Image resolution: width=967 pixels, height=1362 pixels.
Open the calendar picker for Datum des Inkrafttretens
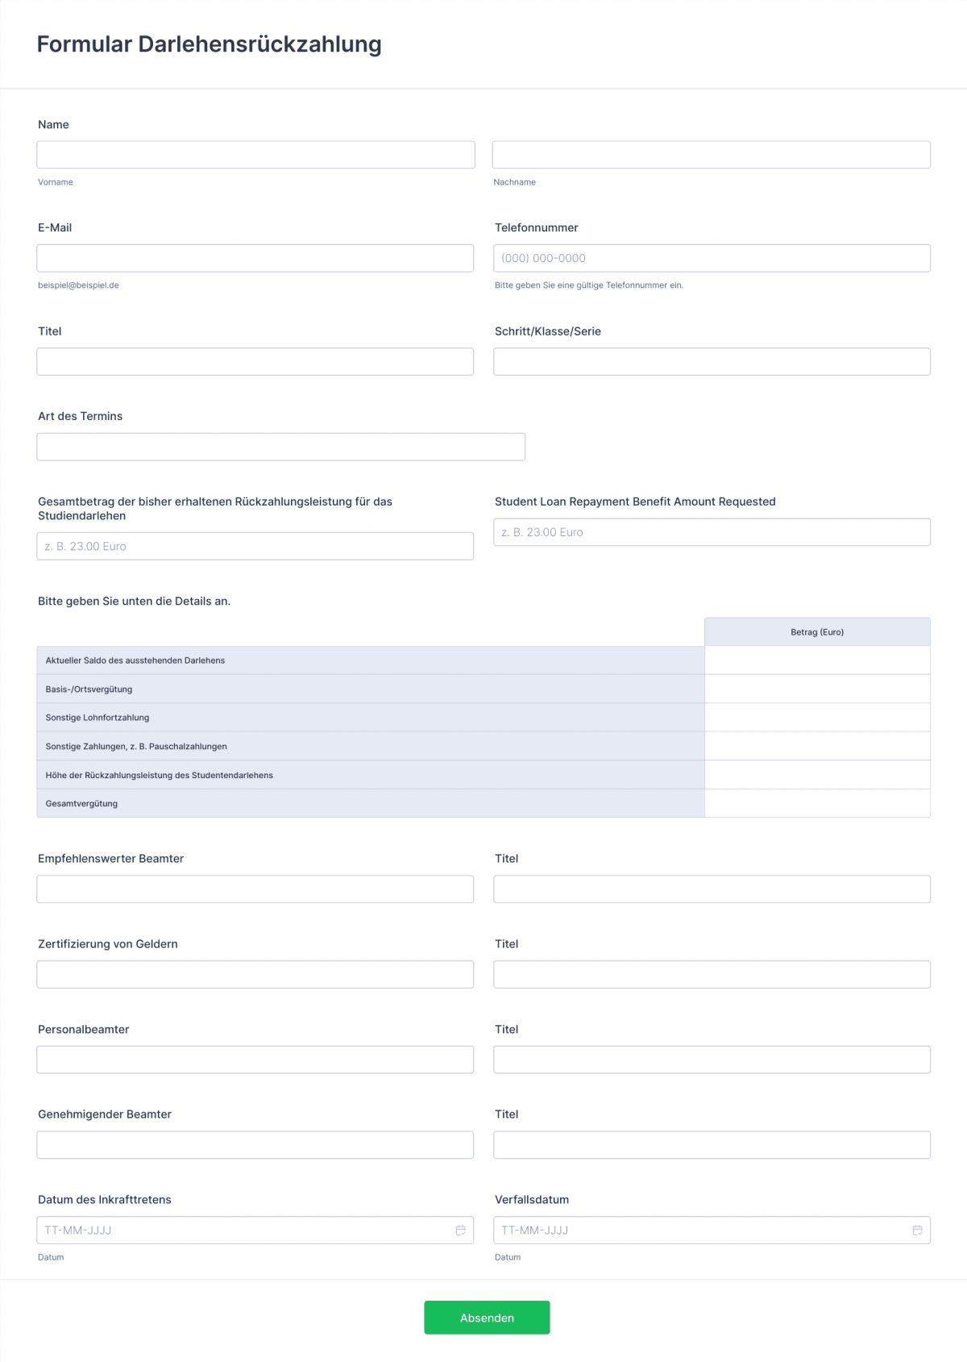click(x=460, y=1230)
